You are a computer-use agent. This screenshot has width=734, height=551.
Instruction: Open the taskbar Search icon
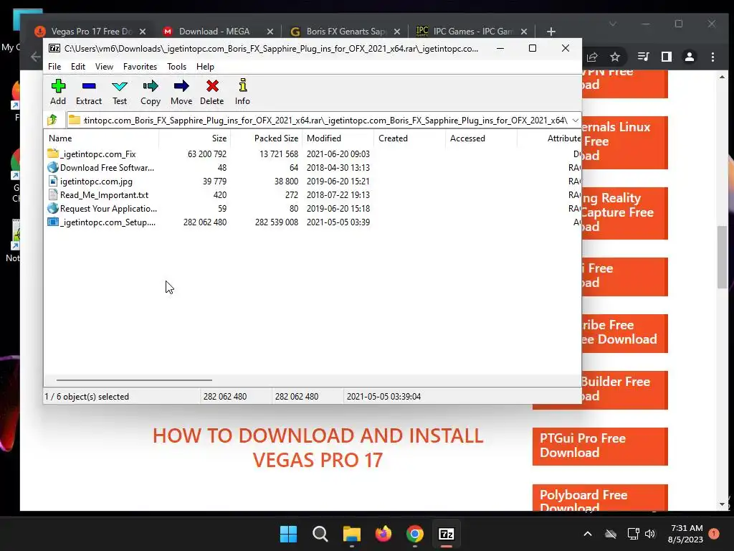[x=320, y=534]
